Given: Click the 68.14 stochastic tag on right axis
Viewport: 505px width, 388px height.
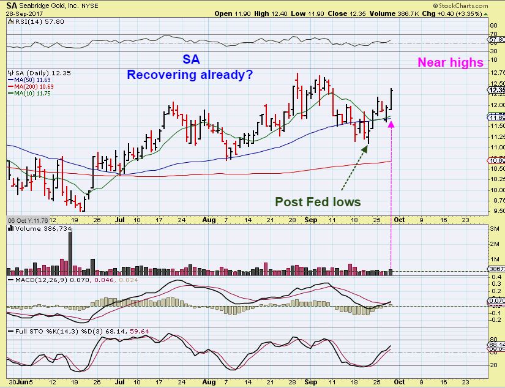Looking at the screenshot, I should click(x=496, y=345).
